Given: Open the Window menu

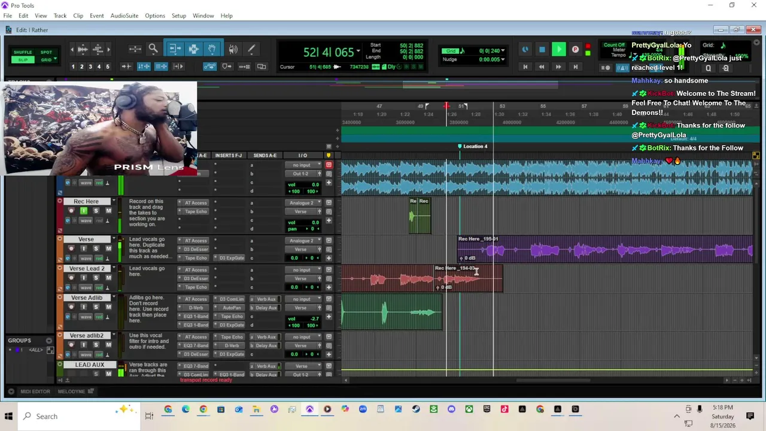Looking at the screenshot, I should click(x=203, y=16).
